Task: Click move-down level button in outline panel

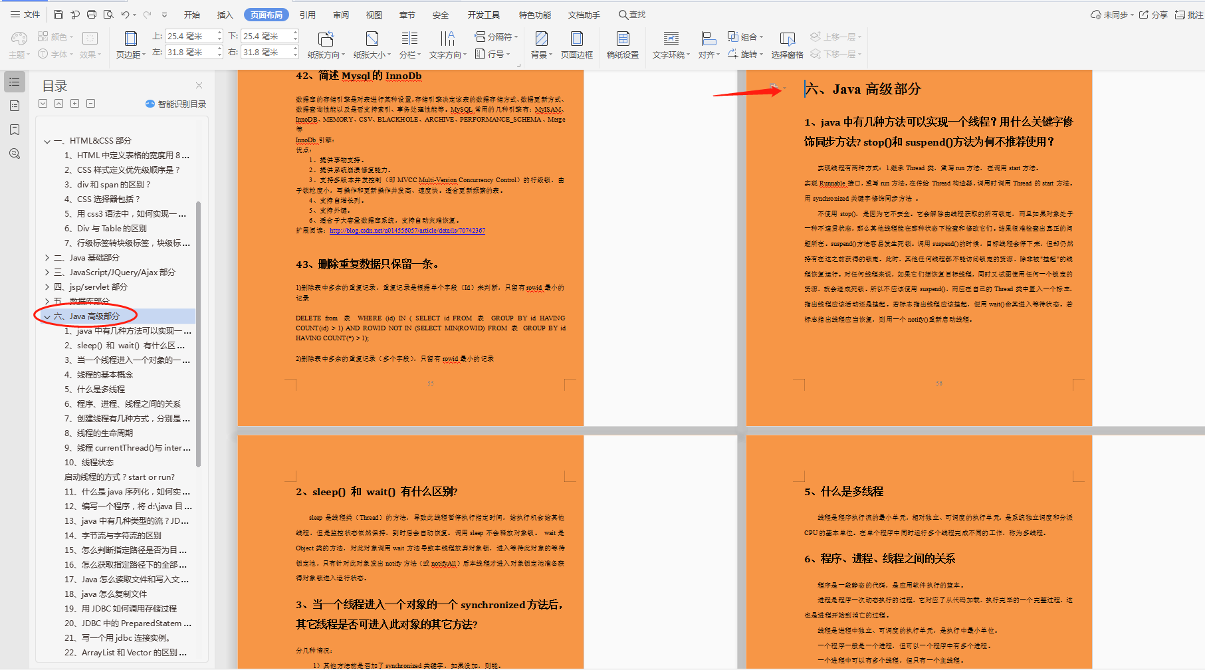Action: [43, 103]
